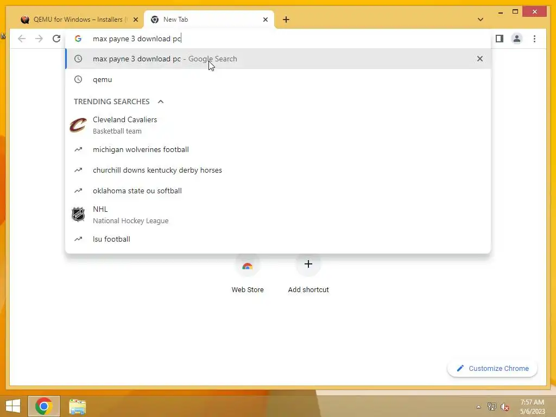Click Chrome icon in the taskbar
This screenshot has height=417, width=556.
point(44,406)
